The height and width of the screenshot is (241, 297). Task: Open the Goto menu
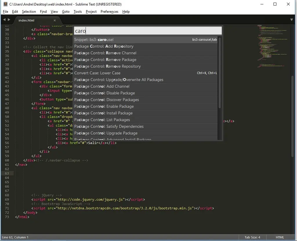66,12
